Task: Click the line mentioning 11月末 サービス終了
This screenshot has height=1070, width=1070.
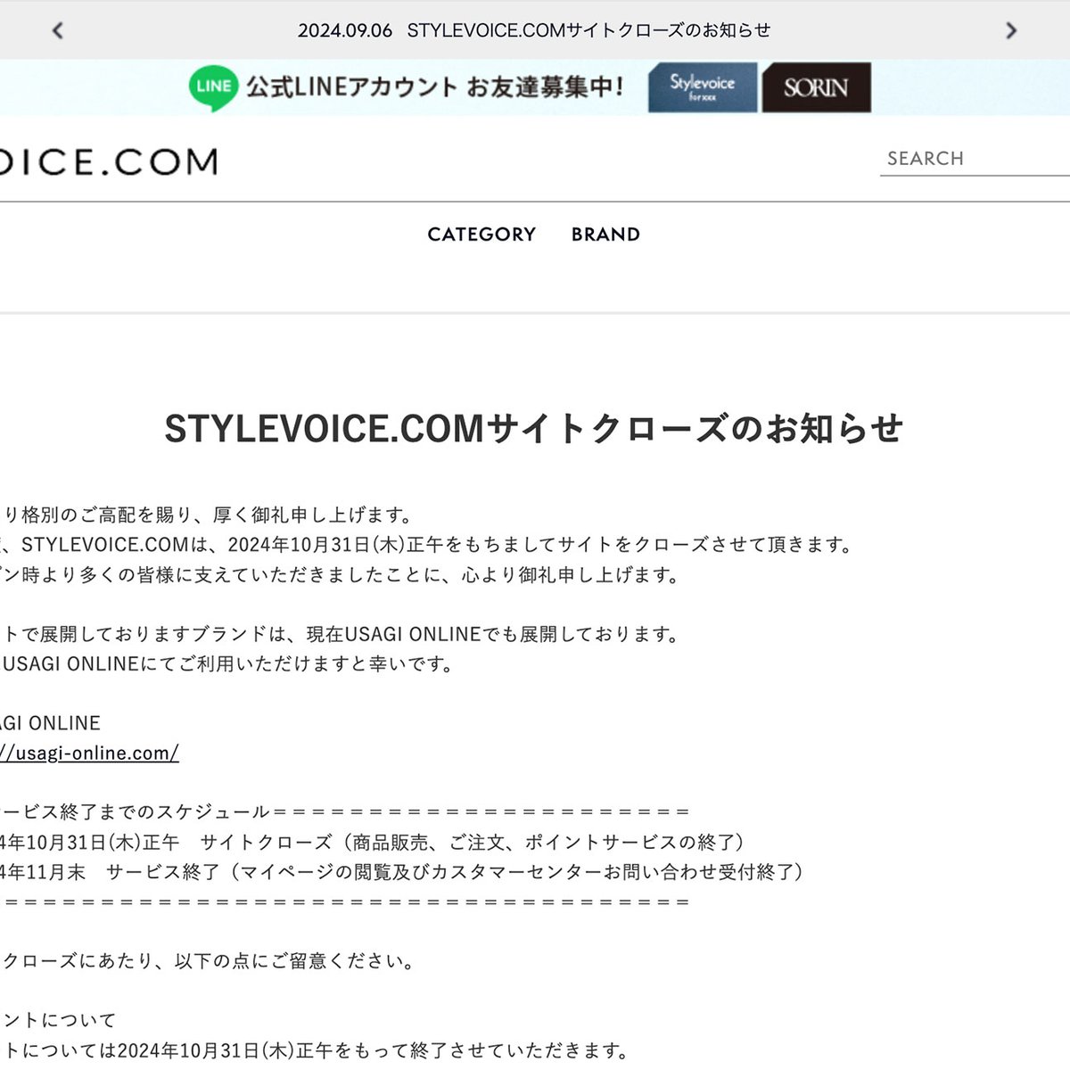Action: pos(401,872)
